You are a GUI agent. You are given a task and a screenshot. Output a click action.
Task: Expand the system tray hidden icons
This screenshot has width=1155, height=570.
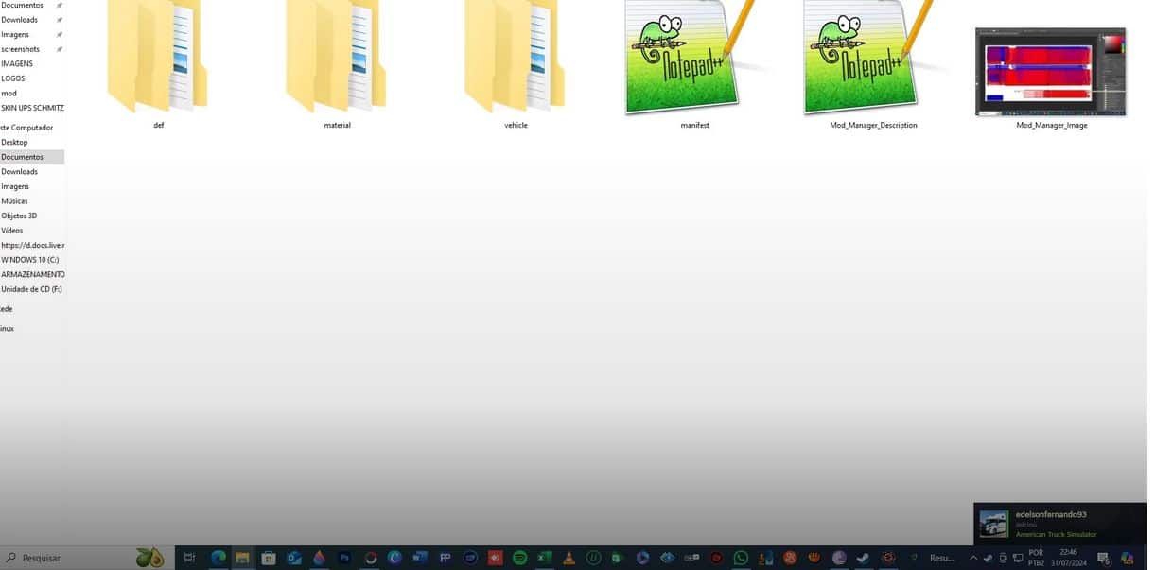click(973, 558)
